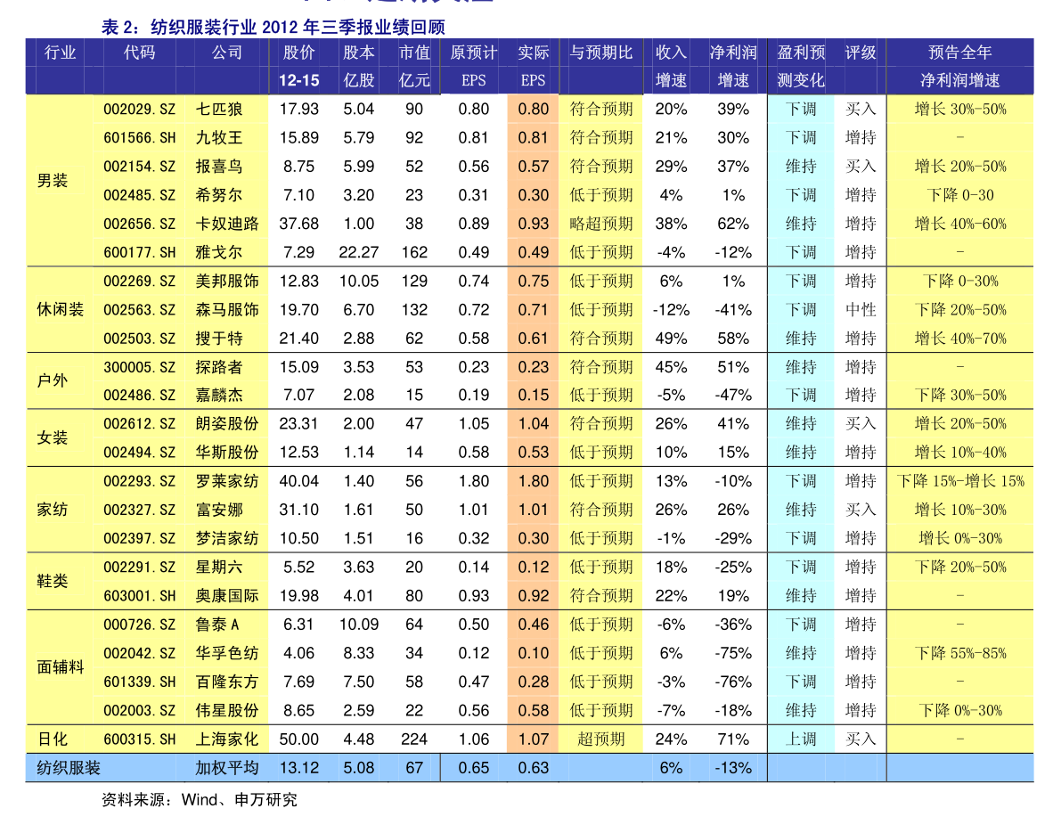The image size is (1061, 825).
Task: Click company name 上海家化
Action: click(x=226, y=739)
